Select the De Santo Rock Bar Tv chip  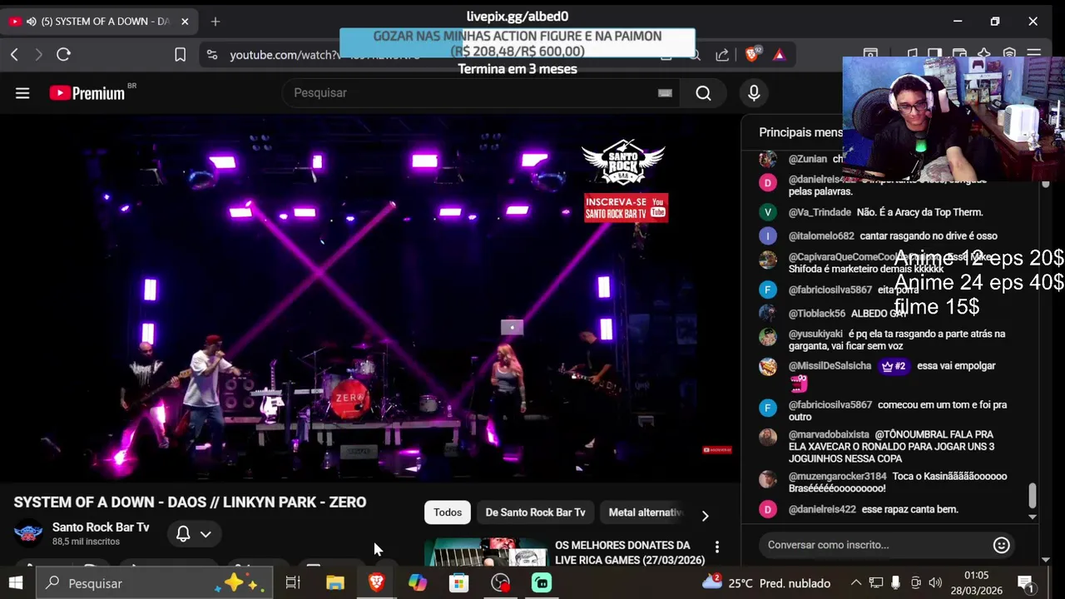click(535, 512)
